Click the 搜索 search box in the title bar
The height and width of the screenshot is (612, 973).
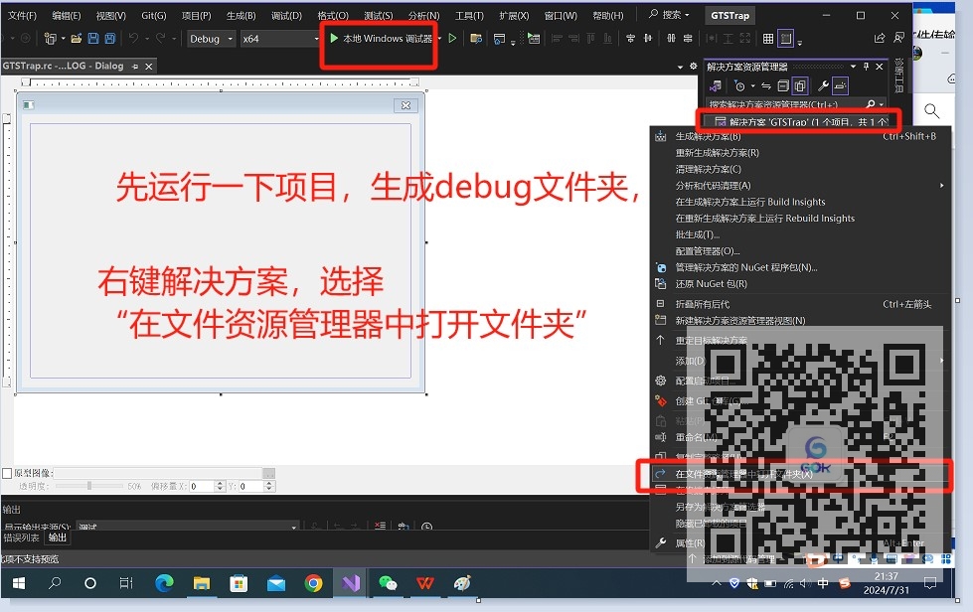pos(671,14)
